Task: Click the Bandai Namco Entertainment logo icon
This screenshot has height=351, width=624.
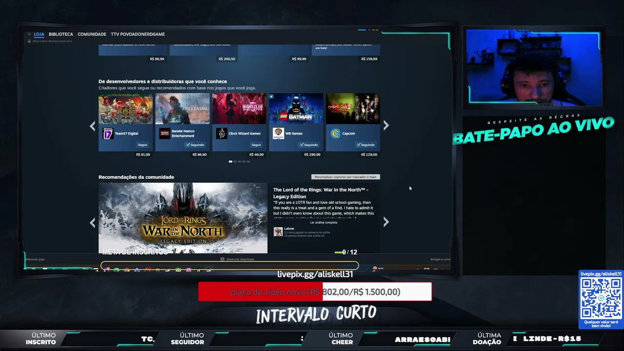Action: 165,133
